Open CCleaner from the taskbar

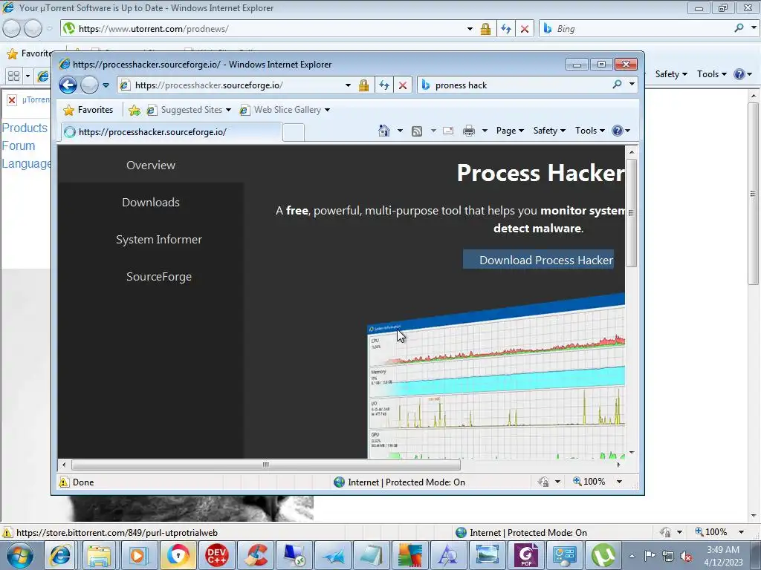(256, 555)
